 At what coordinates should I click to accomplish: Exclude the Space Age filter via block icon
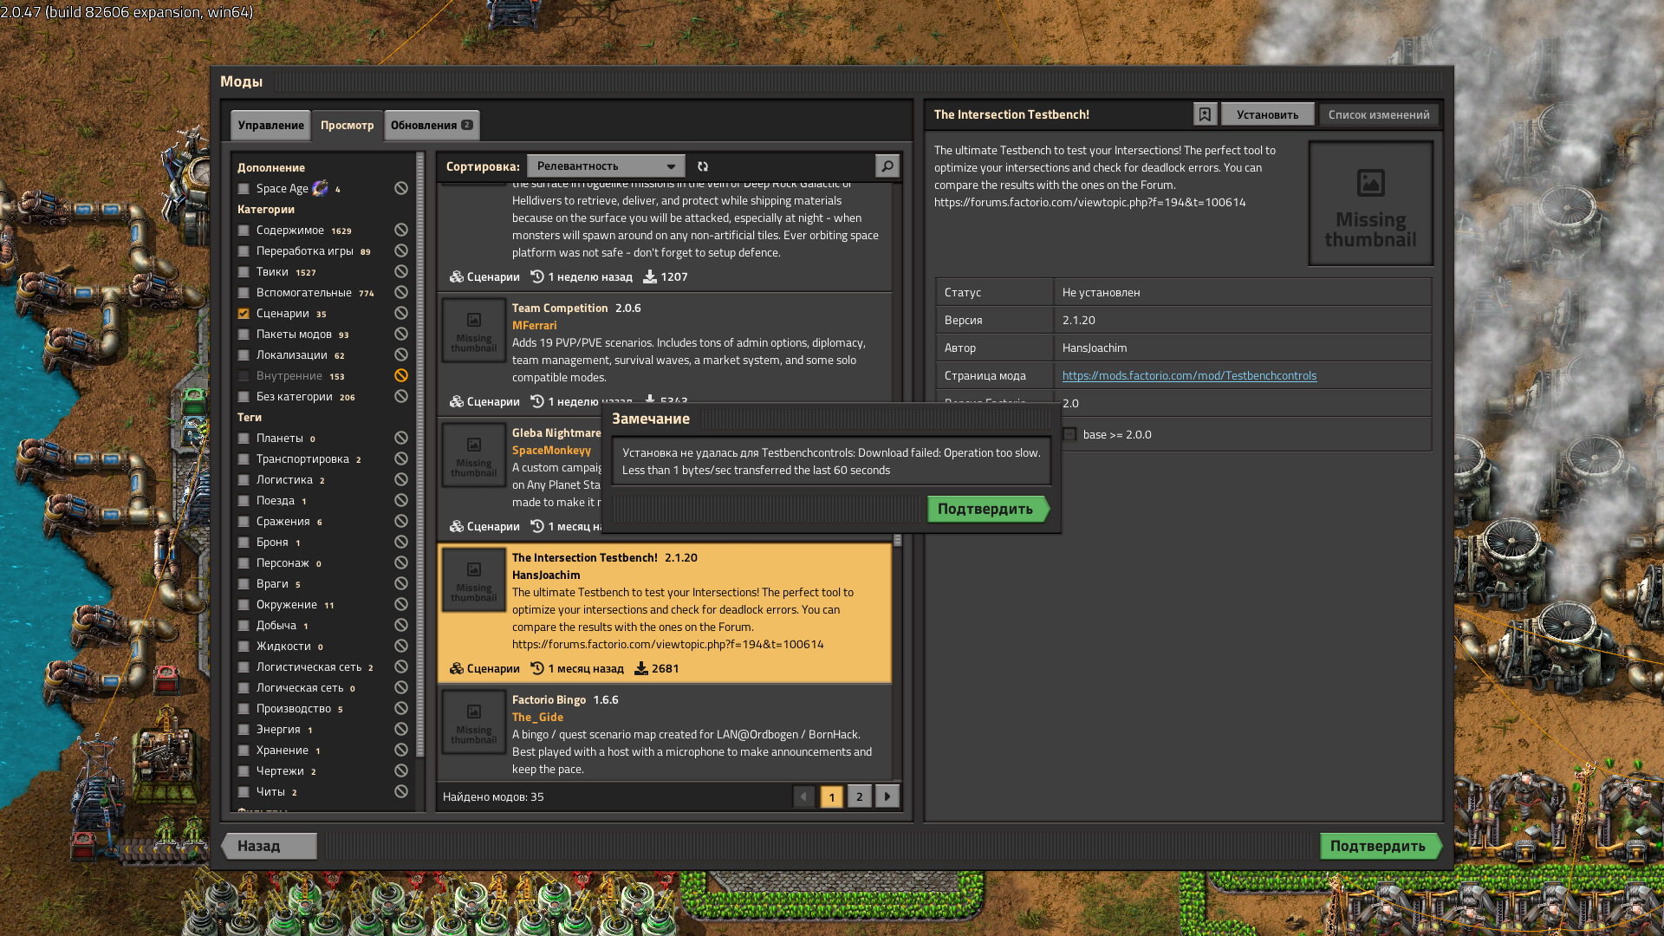pyautogui.click(x=401, y=188)
